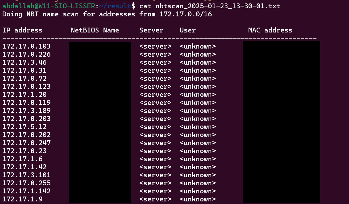Click the last row IP 172.17.1.9

click(x=22, y=199)
